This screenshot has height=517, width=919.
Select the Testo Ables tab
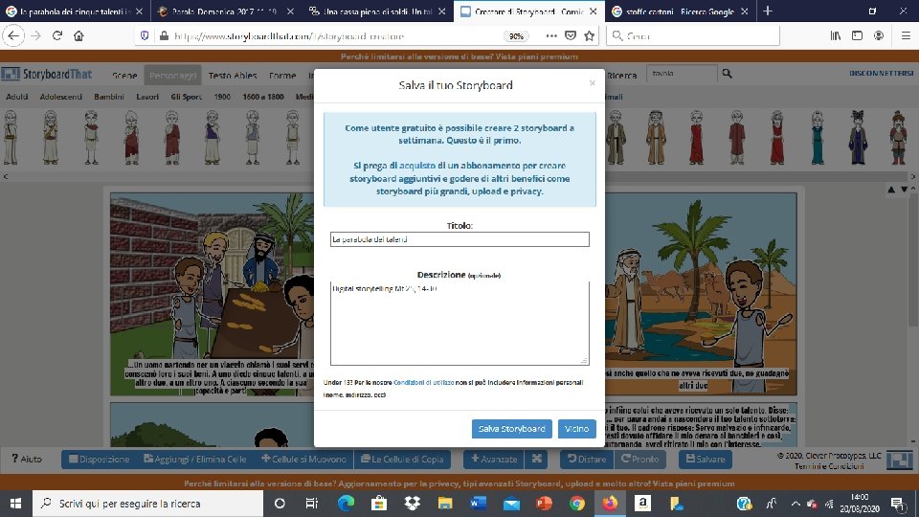(233, 75)
